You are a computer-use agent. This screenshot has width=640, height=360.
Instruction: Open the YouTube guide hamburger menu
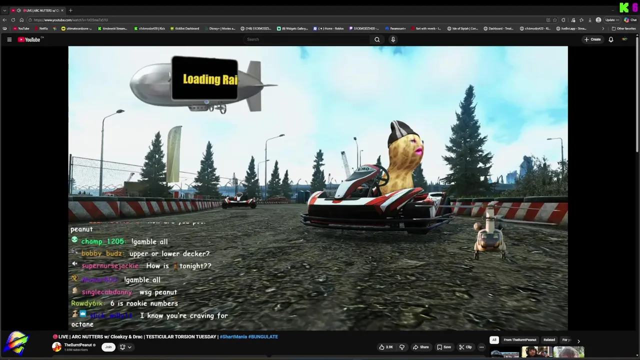[x=9, y=39]
